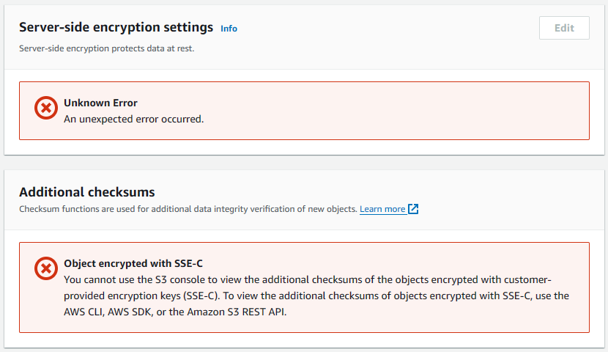Click the 'Server-side encryption protects data at rest' text

[x=107, y=48]
